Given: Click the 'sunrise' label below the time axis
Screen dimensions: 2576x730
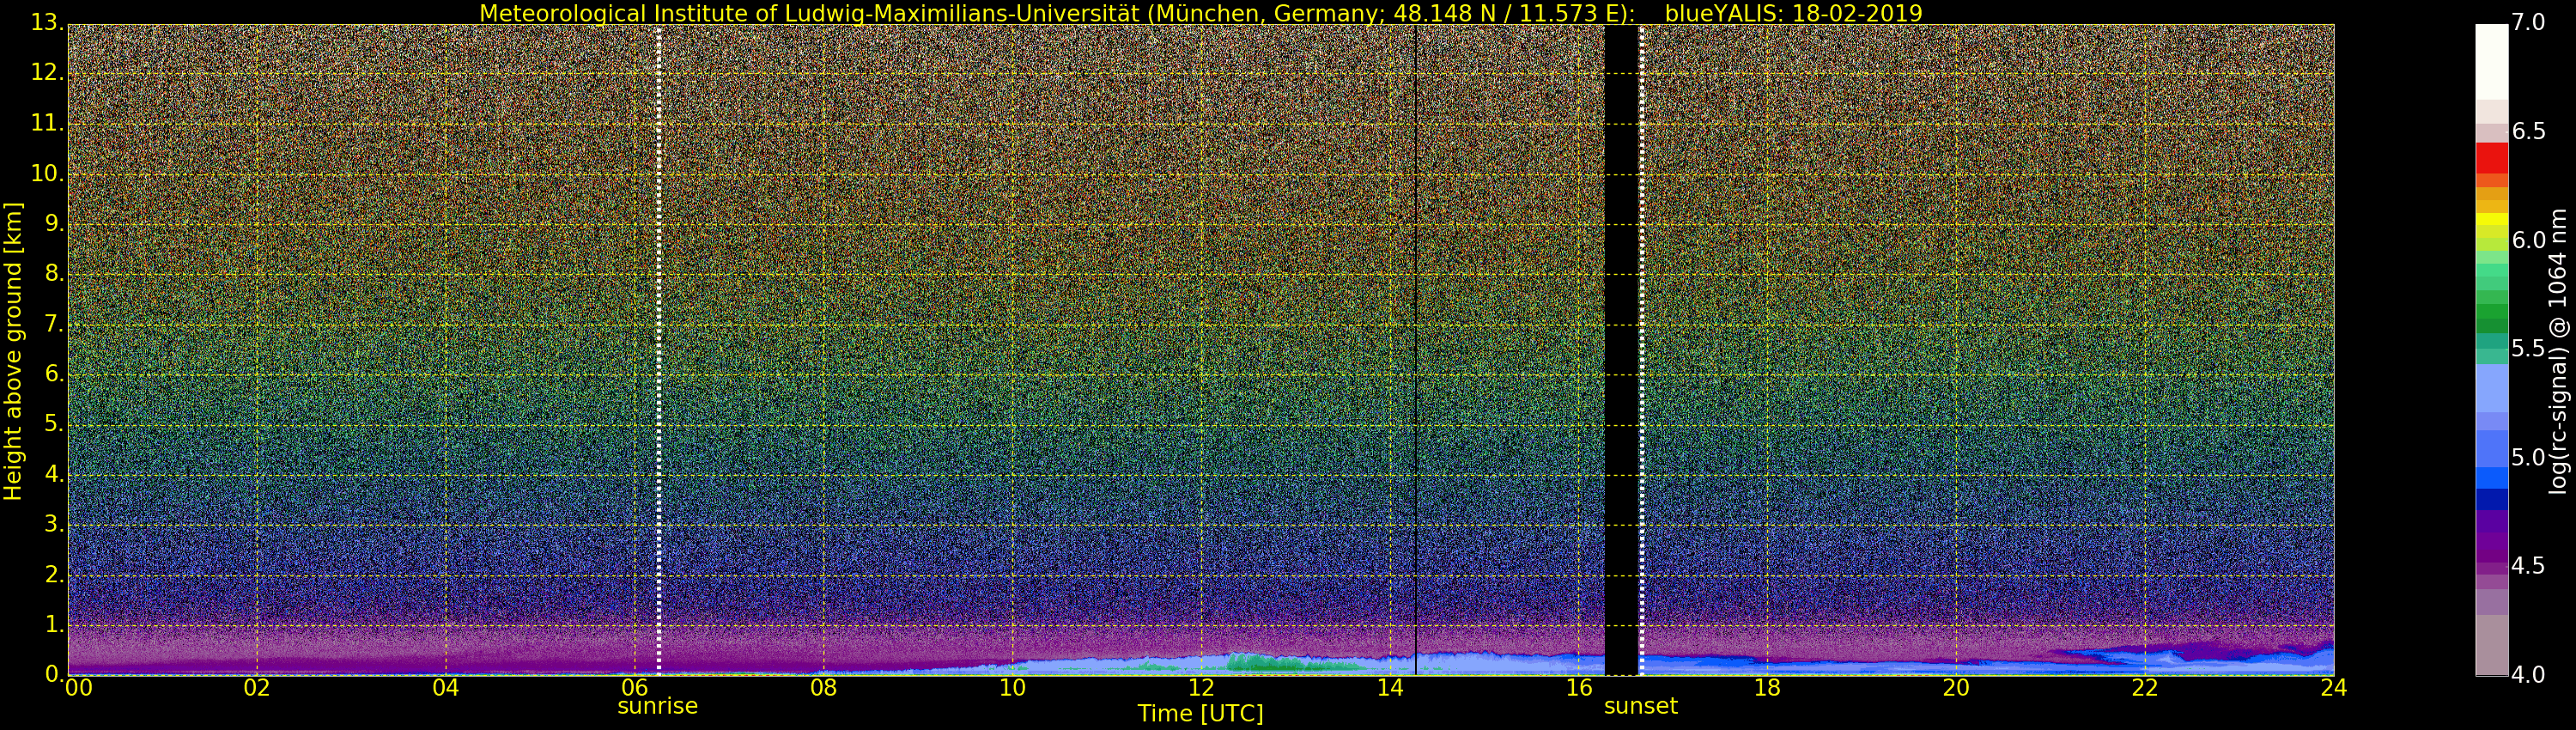Looking at the screenshot, I should tap(657, 706).
